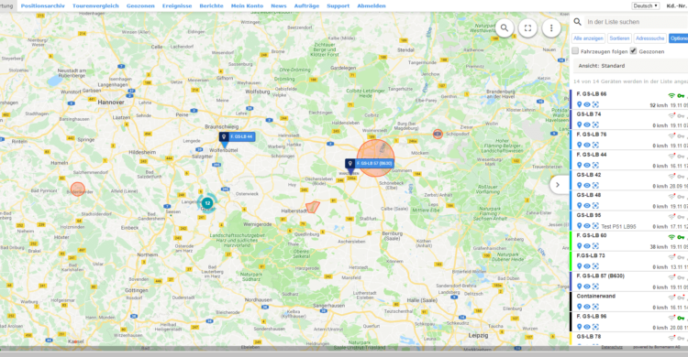The height and width of the screenshot is (357, 688).
Task: Click the F. GS-LB 57 (B630) map marker
Action: pyautogui.click(x=369, y=163)
